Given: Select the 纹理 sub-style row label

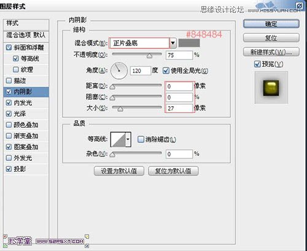Looking at the screenshot, I should pyautogui.click(x=27, y=69).
